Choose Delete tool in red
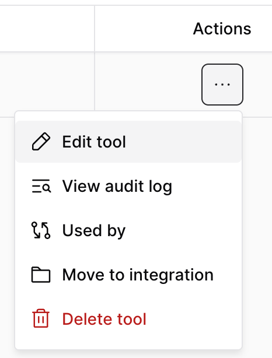This screenshot has width=272, height=358. tap(128, 319)
